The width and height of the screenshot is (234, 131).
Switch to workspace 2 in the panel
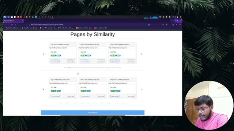point(43,17)
